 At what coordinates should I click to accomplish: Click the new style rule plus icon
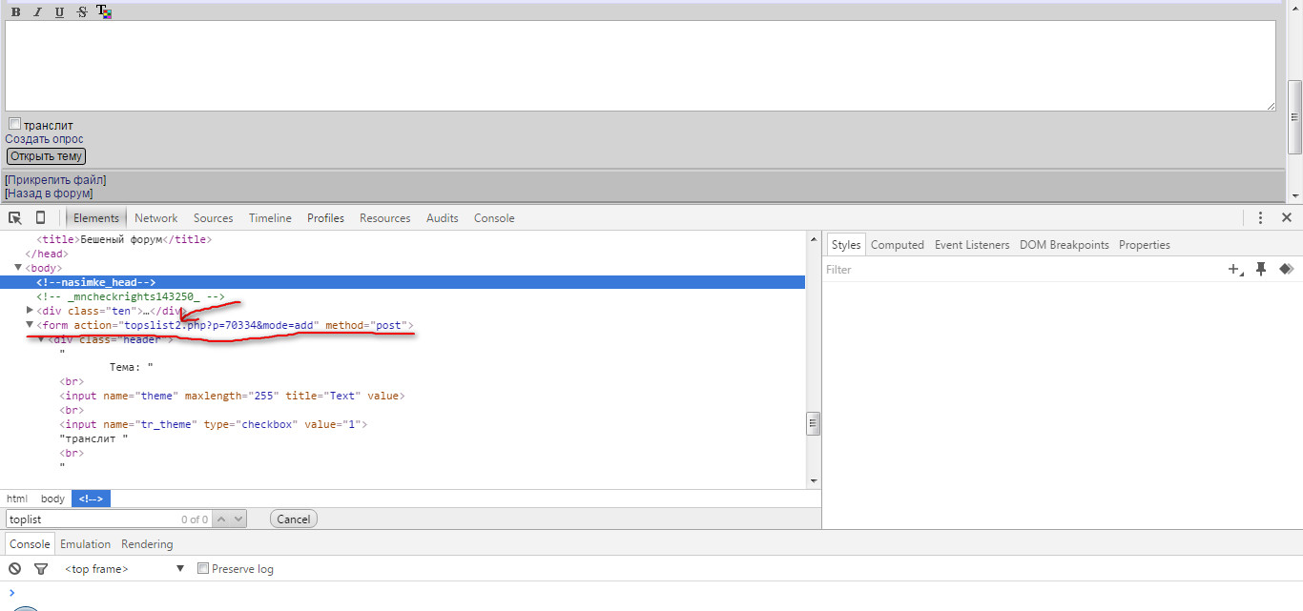pyautogui.click(x=1235, y=270)
